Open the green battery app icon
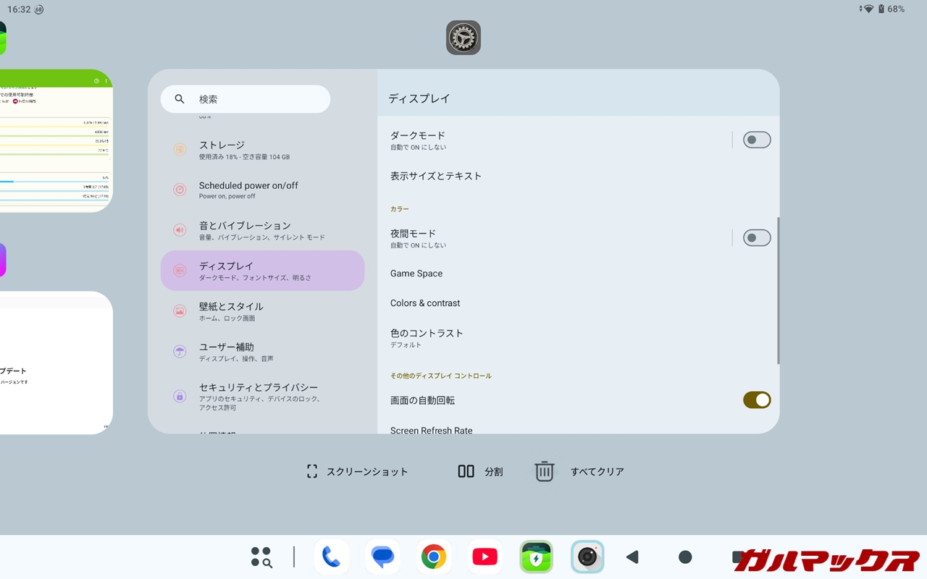This screenshot has height=579, width=927. 536,557
